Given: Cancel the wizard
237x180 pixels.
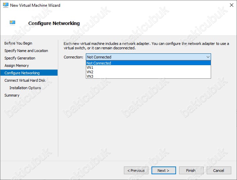Looking at the screenshot, I should (219, 171).
